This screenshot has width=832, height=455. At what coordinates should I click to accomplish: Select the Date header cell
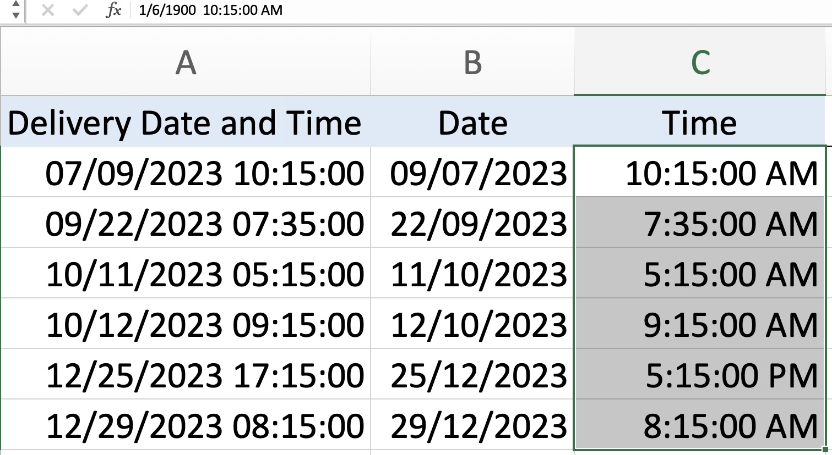[472, 121]
